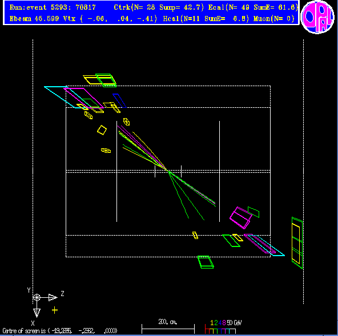Click the yellow plus marker near the axes

coord(55,310)
